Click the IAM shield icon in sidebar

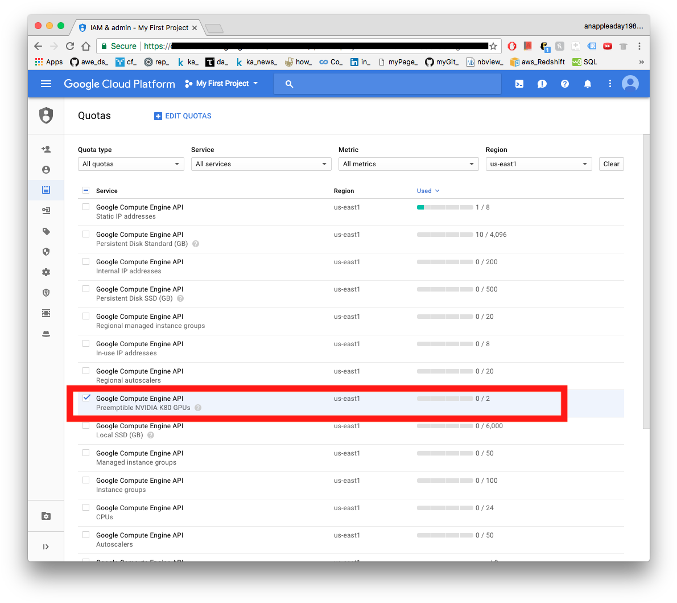pyautogui.click(x=46, y=116)
